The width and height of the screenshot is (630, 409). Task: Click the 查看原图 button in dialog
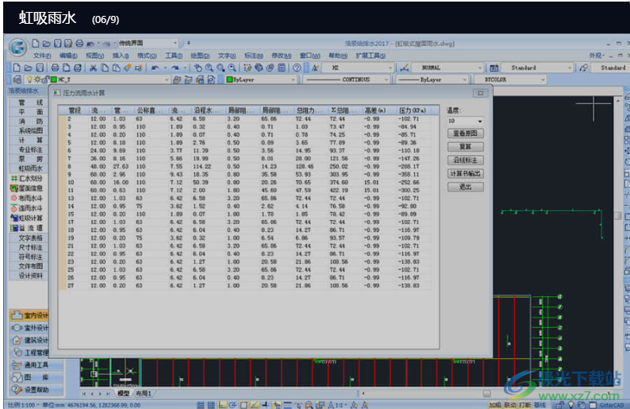pyautogui.click(x=465, y=133)
